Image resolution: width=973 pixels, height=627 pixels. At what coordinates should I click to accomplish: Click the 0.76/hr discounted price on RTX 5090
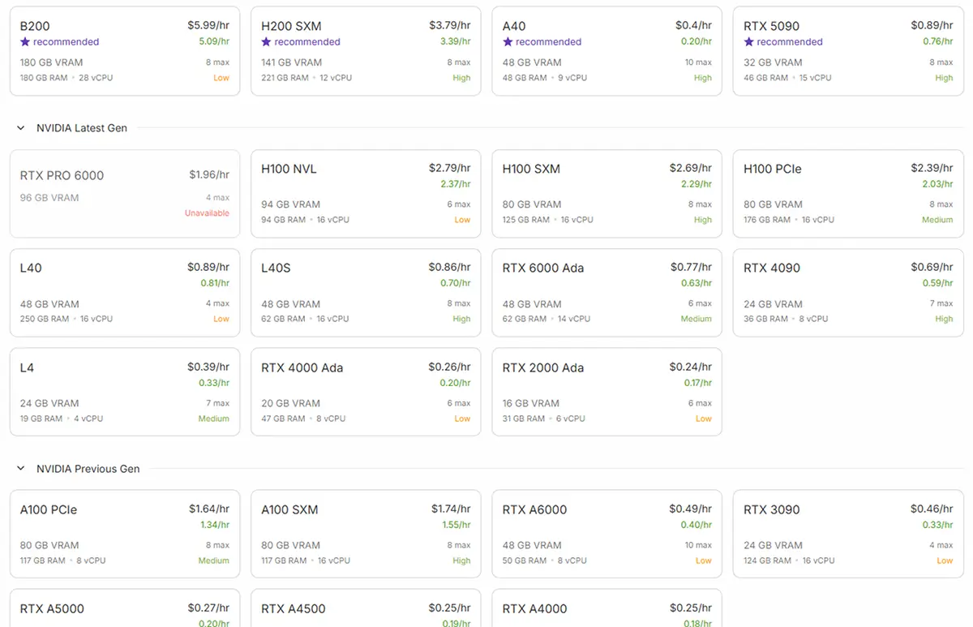[x=938, y=41]
